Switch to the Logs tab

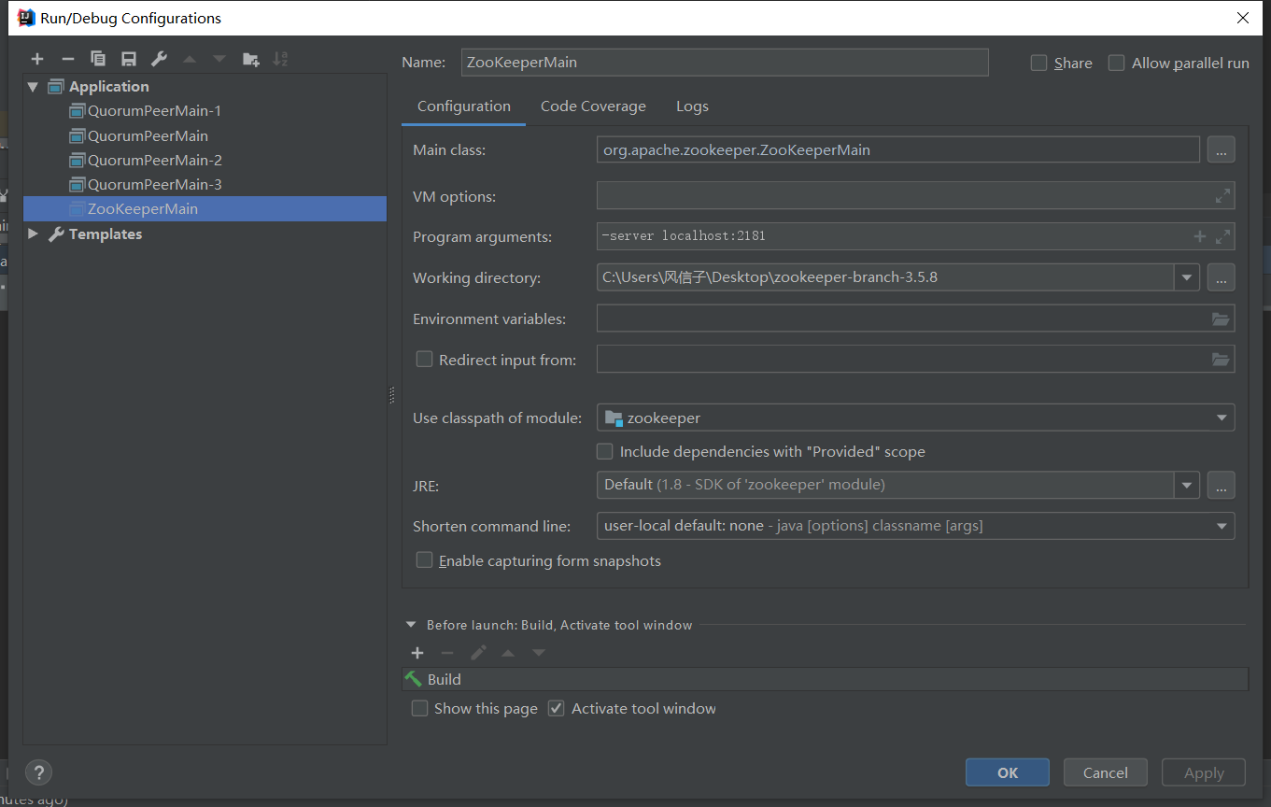pos(692,106)
